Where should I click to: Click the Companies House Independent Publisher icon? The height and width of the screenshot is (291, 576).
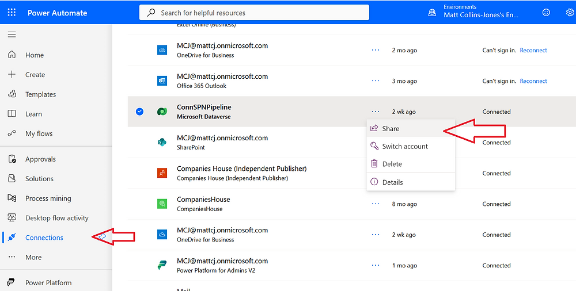[x=162, y=173]
